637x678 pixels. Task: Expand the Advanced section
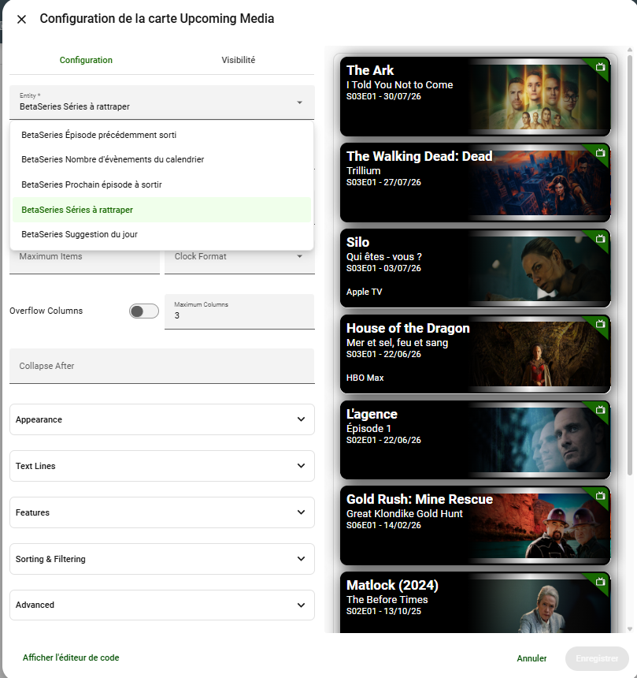(x=162, y=605)
